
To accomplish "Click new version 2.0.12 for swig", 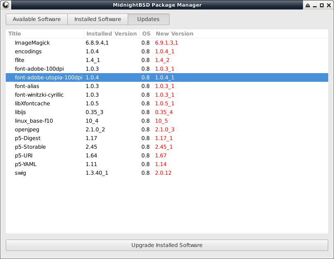I will (x=163, y=173).
